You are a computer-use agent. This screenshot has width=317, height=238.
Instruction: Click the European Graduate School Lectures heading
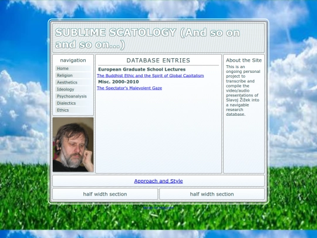(141, 69)
